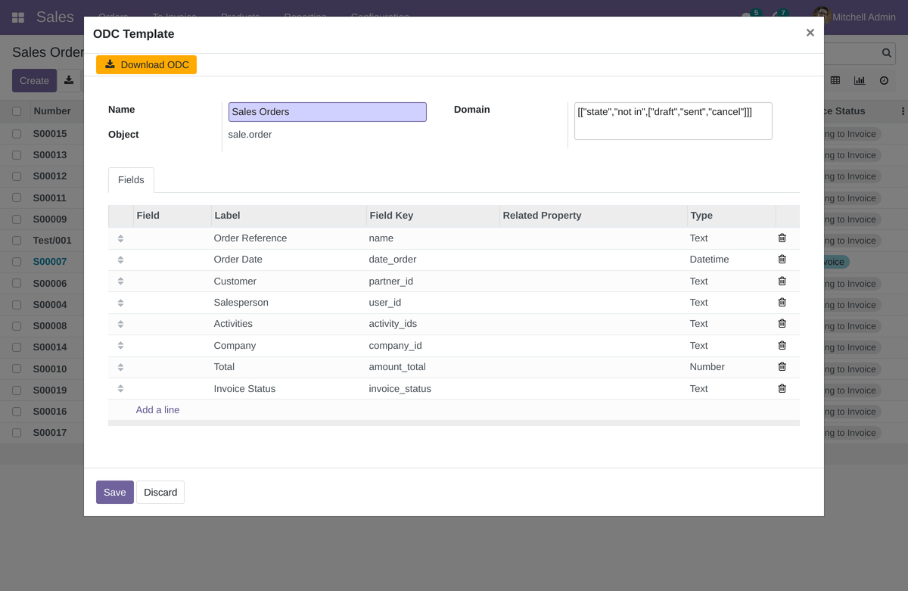Toggle the select-all orders checkbox
The height and width of the screenshot is (591, 908).
[17, 111]
